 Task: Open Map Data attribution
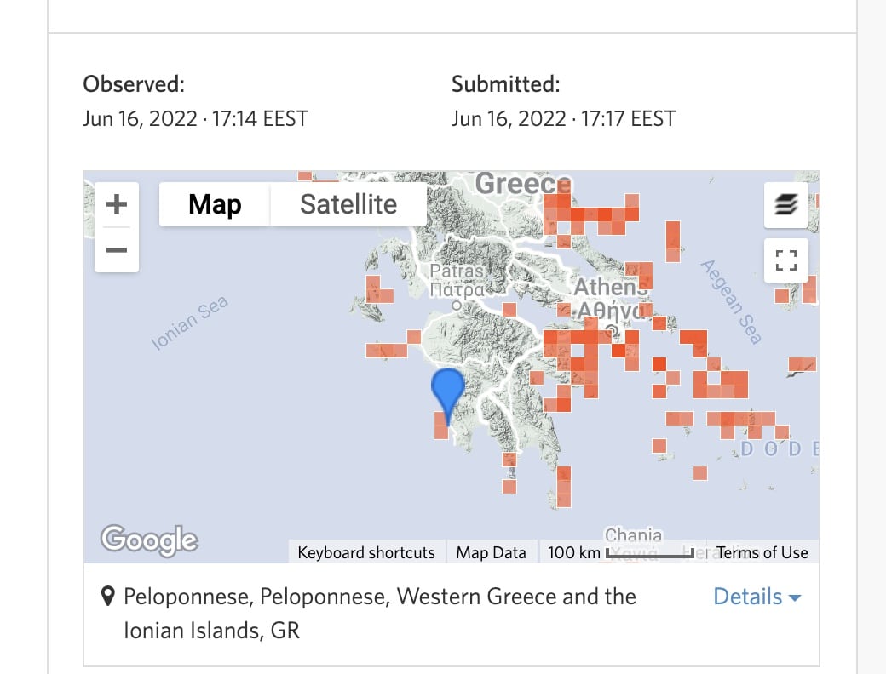[x=492, y=552]
